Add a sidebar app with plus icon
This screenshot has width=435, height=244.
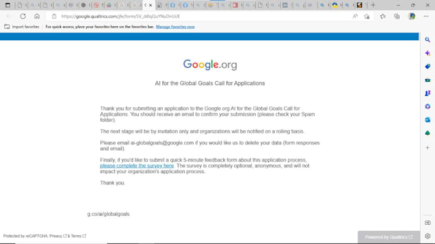pyautogui.click(x=427, y=148)
